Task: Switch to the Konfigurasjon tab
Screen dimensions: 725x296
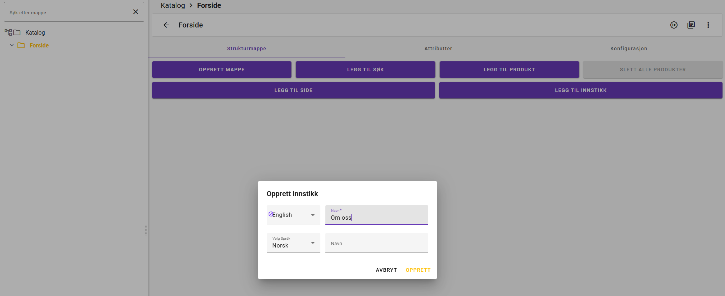Action: (x=628, y=49)
